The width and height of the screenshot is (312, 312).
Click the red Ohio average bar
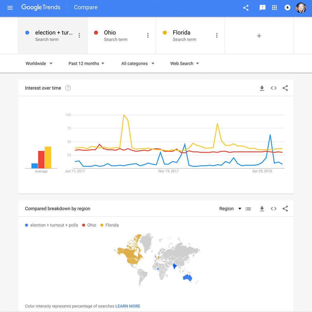click(41, 160)
